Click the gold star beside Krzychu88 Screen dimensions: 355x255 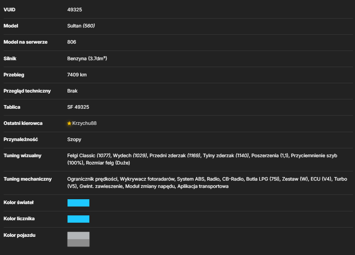[69, 123]
